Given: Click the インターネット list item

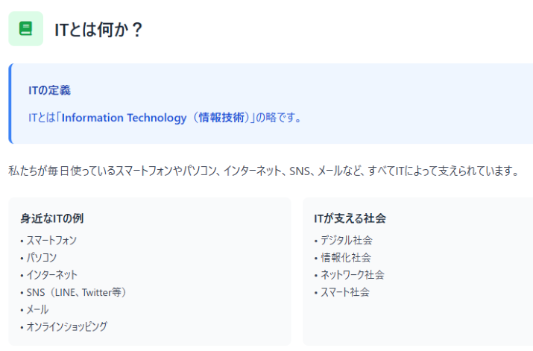Looking at the screenshot, I should tap(51, 274).
